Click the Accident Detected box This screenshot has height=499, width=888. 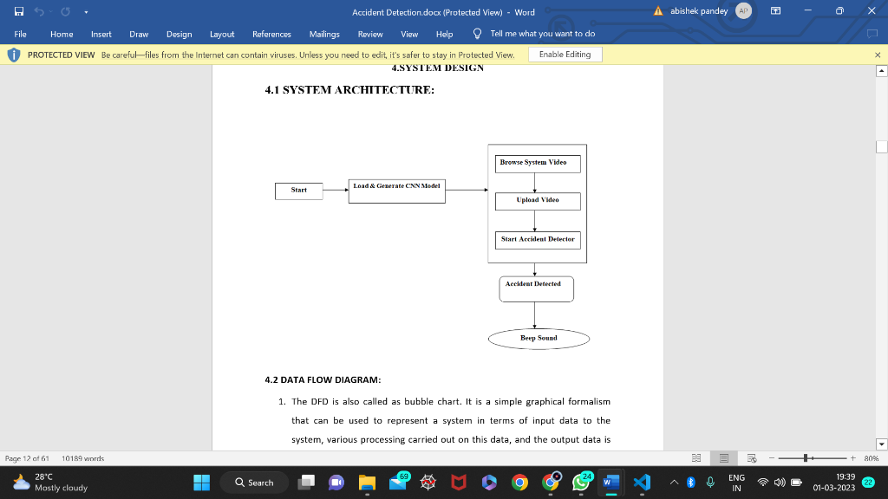536,289
